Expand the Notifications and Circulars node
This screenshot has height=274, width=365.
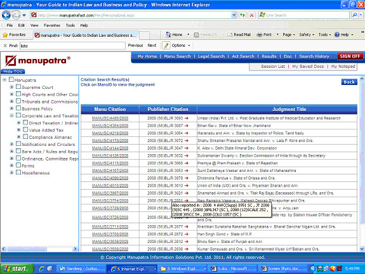11,144
